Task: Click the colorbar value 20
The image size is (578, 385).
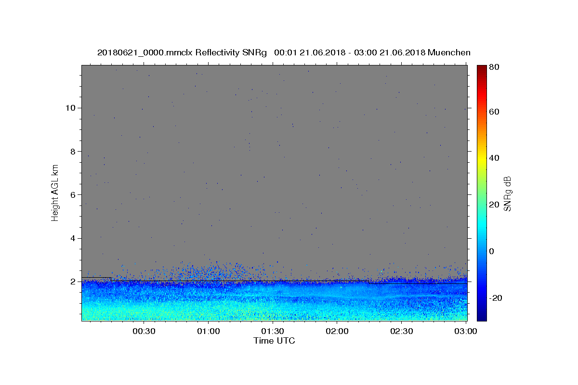Action: [495, 205]
